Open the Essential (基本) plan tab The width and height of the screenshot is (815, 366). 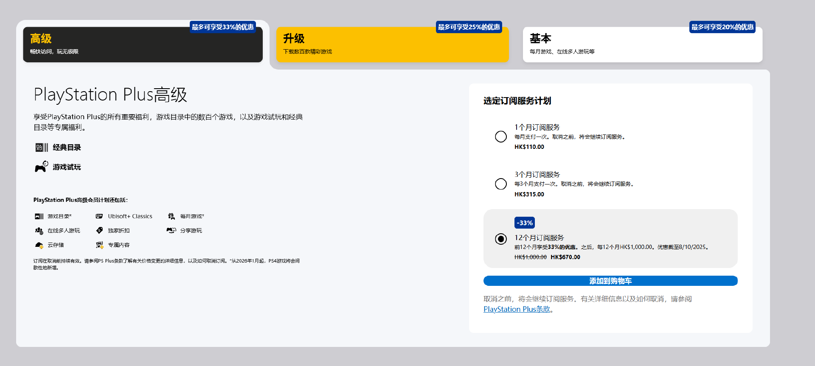click(x=642, y=45)
